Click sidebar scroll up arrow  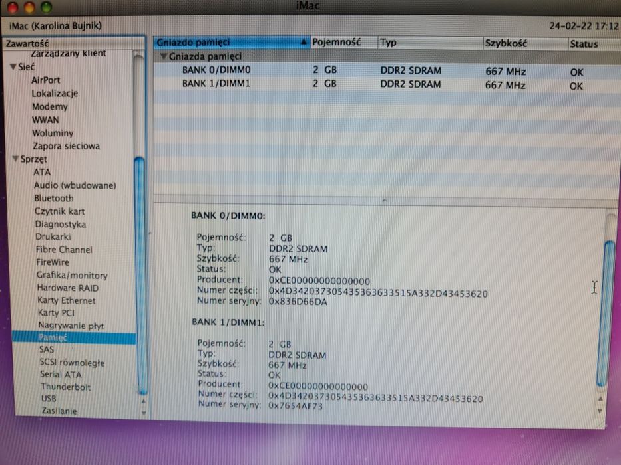point(144,401)
